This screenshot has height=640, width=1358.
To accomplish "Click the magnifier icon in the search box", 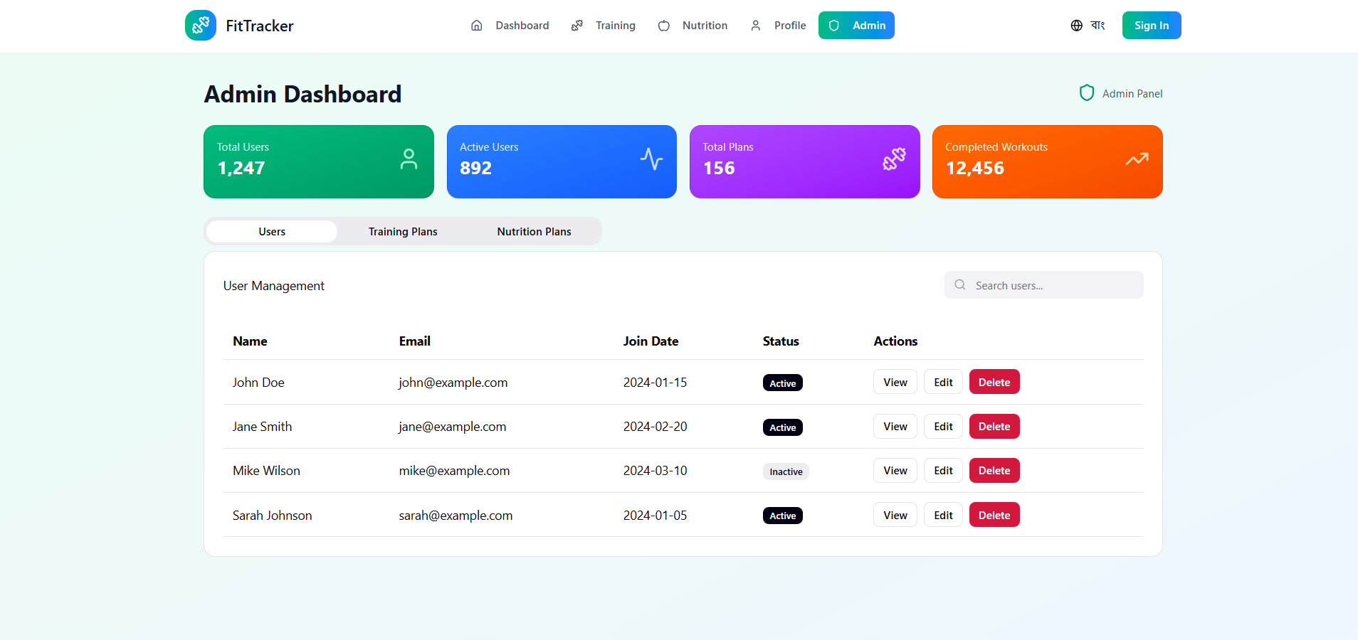I will [959, 284].
